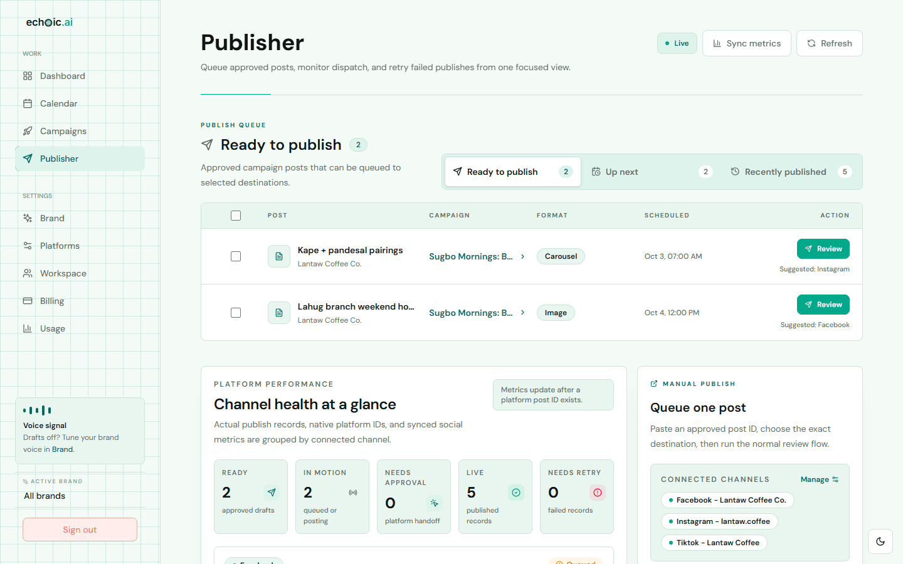The width and height of the screenshot is (903, 564).
Task: Click the Ready card send icon
Action: point(272,493)
